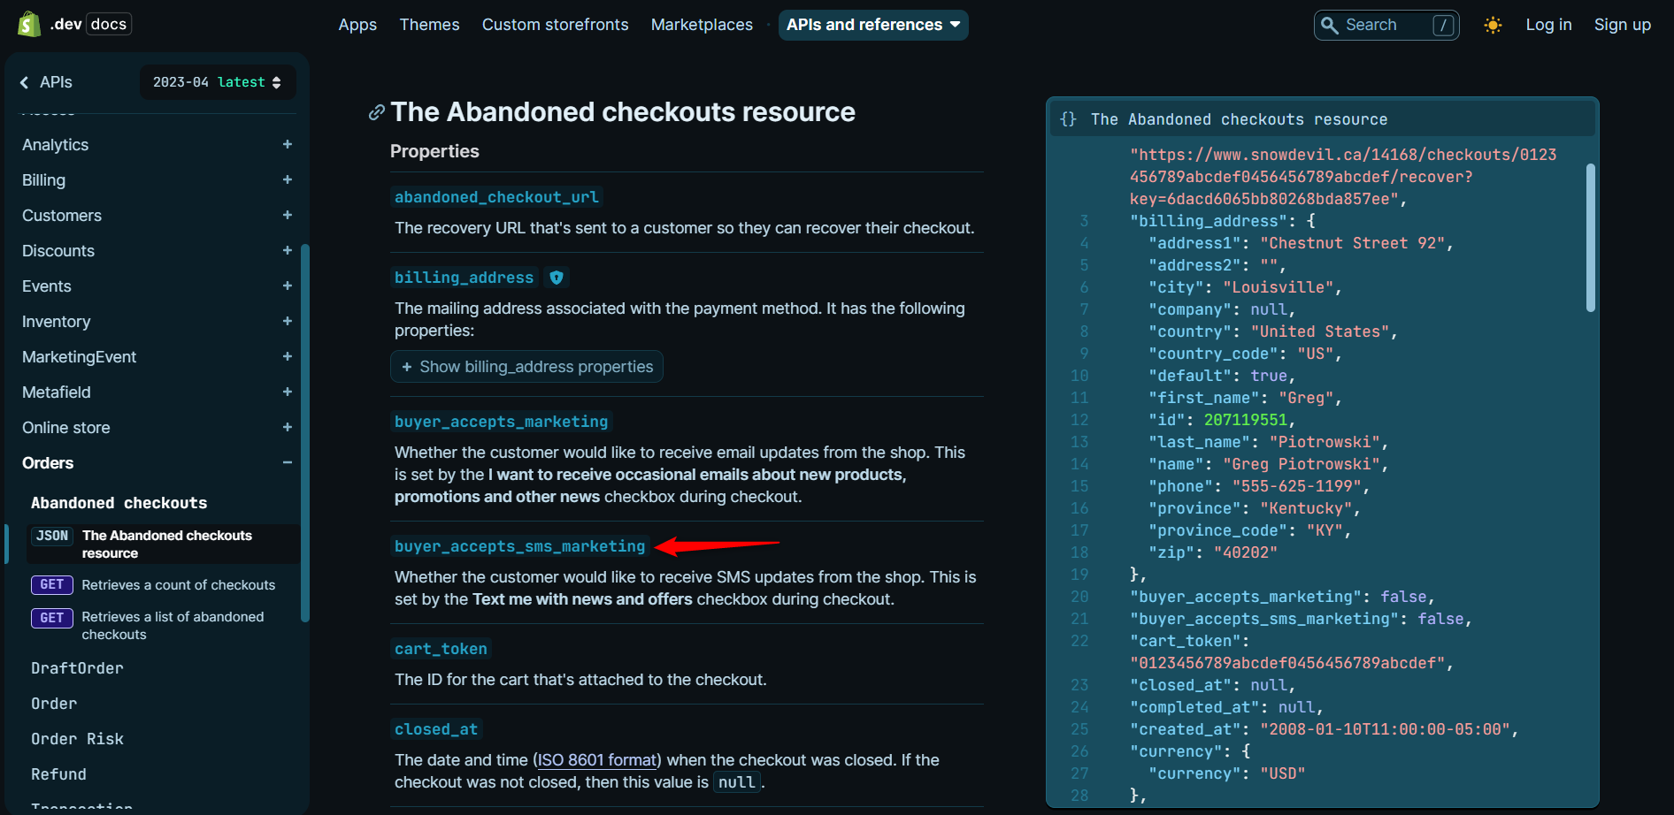The height and width of the screenshot is (815, 1674).
Task: Expand the Analytics section
Action: [288, 144]
